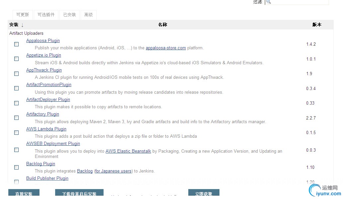This screenshot has height=199, width=343.
Task: Follow the AppThwack Plugin link
Action: (44, 70)
